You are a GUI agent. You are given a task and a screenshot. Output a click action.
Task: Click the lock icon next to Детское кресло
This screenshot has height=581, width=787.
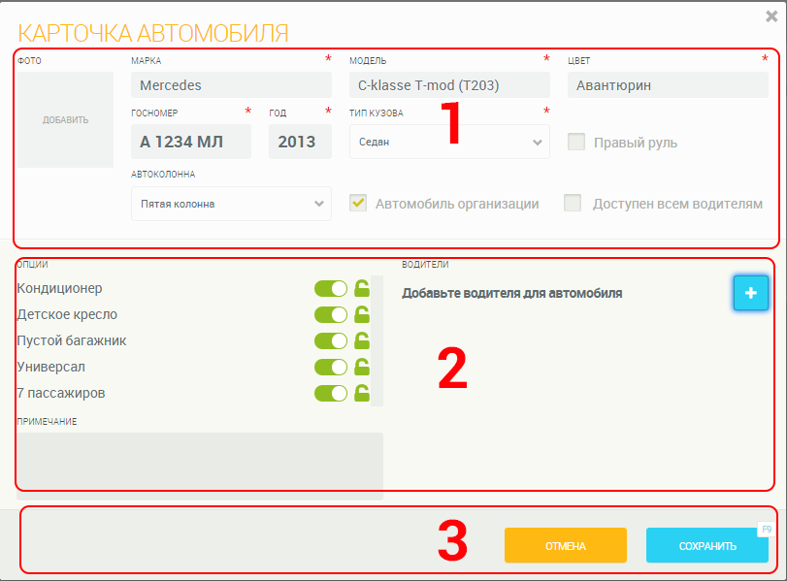361,314
